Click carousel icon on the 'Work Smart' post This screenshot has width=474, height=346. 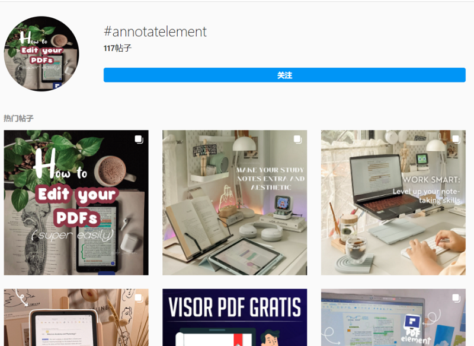(456, 139)
